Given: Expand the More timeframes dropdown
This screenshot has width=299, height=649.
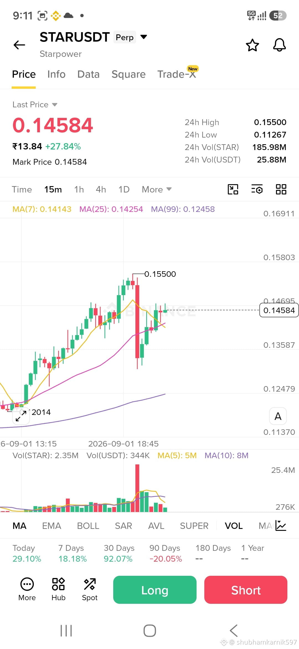Looking at the screenshot, I should 157,189.
